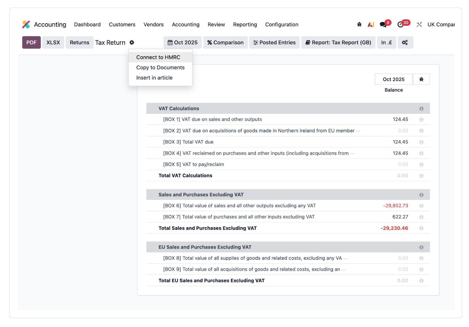Click the XLSX export button
Viewport: 469px width, 327px height.
tap(53, 43)
